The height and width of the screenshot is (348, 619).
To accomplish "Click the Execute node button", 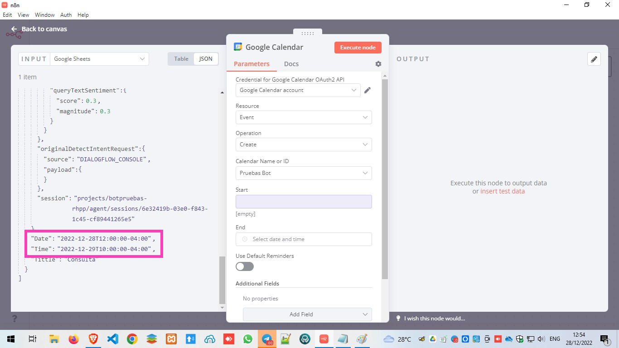I will tap(358, 48).
